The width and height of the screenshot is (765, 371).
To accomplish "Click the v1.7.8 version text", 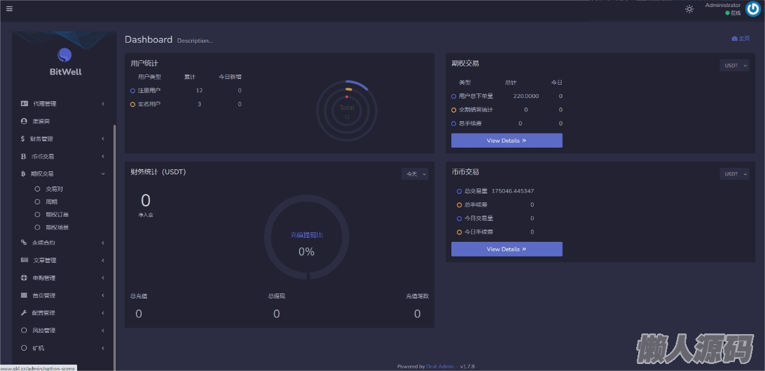I will pos(467,367).
